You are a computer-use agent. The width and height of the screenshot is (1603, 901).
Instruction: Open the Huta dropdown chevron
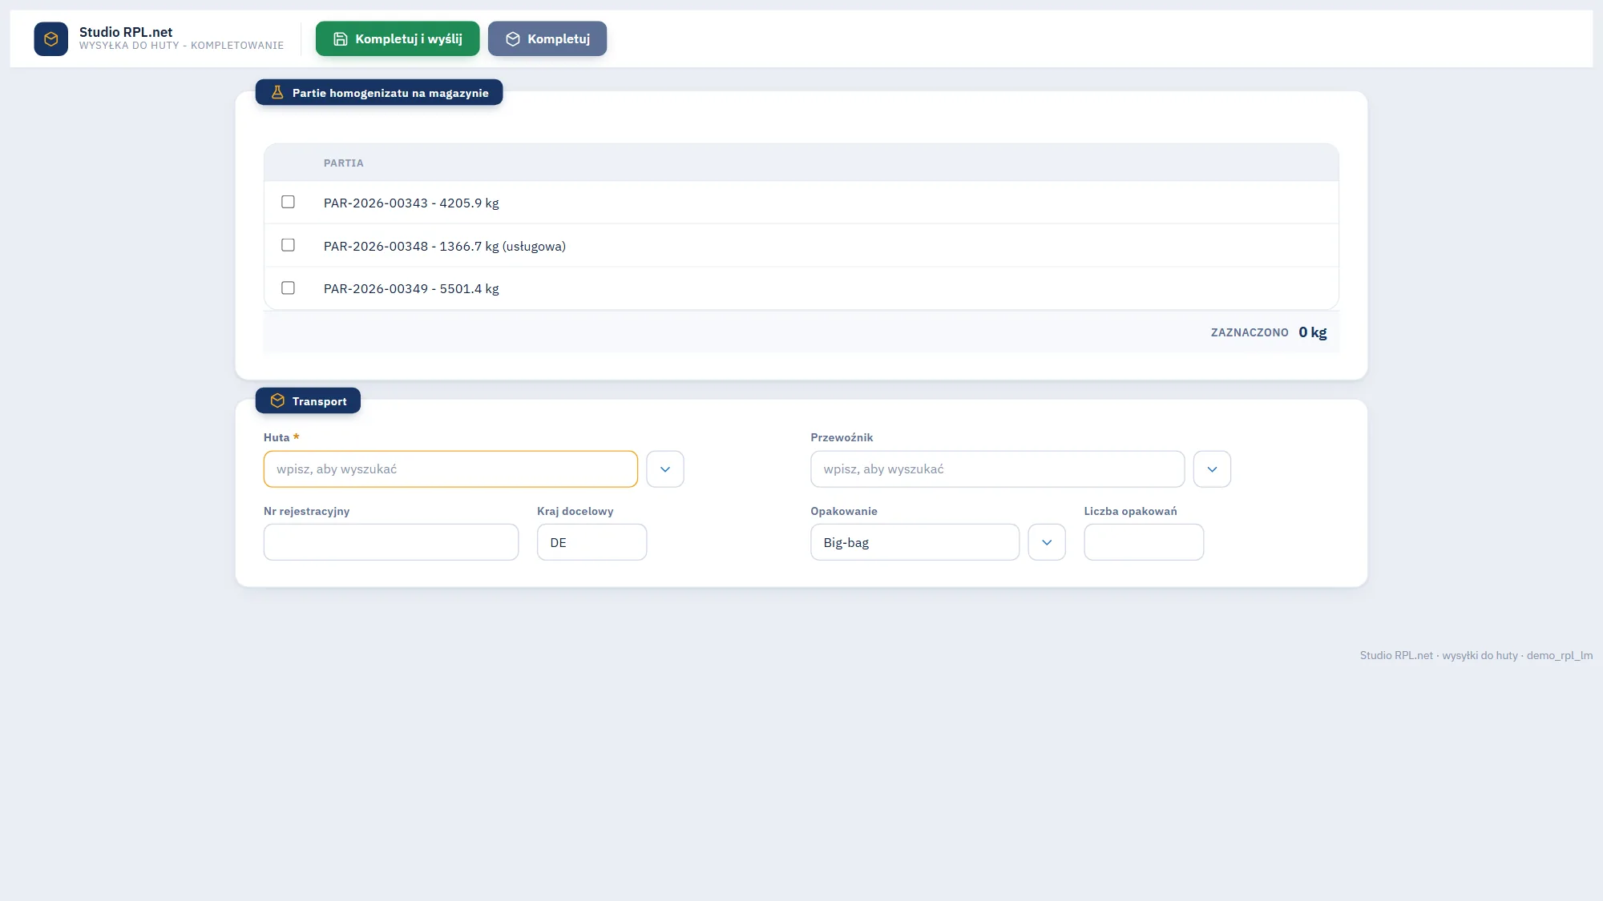pyautogui.click(x=665, y=469)
